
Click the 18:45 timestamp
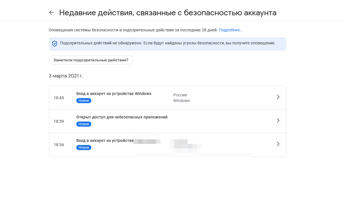59,98
